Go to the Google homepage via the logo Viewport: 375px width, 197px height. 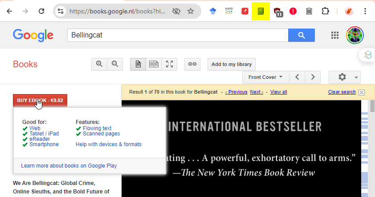click(x=33, y=35)
